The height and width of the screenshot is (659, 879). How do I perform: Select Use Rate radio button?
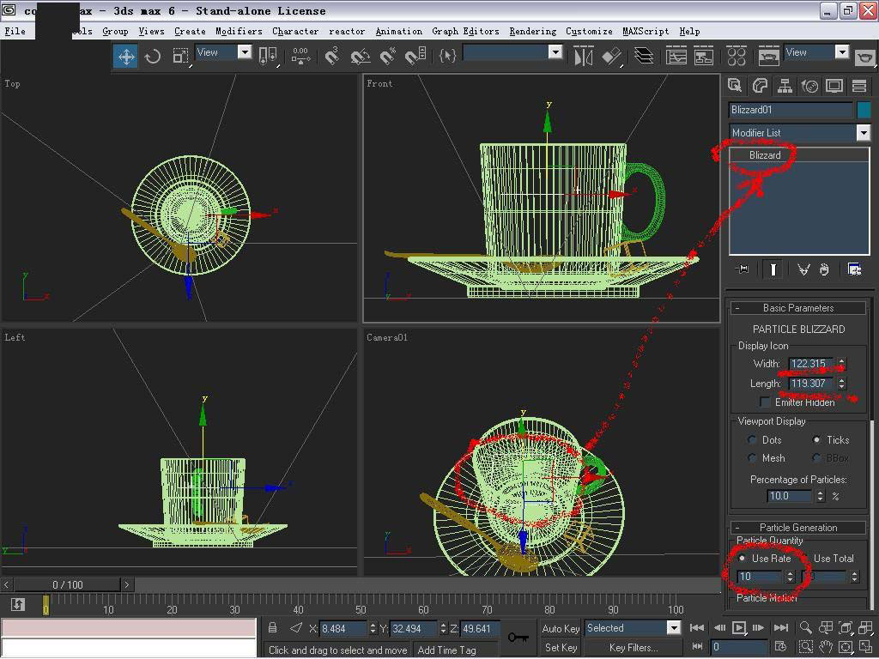tap(743, 558)
